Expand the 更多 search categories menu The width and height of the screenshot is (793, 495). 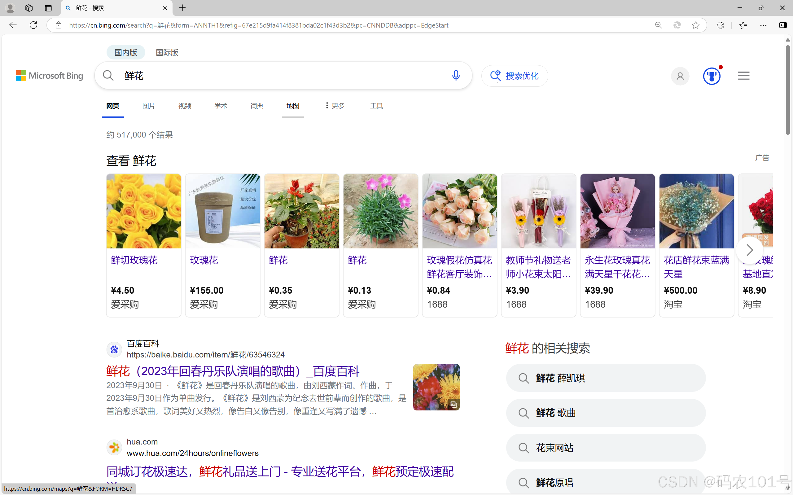point(335,106)
